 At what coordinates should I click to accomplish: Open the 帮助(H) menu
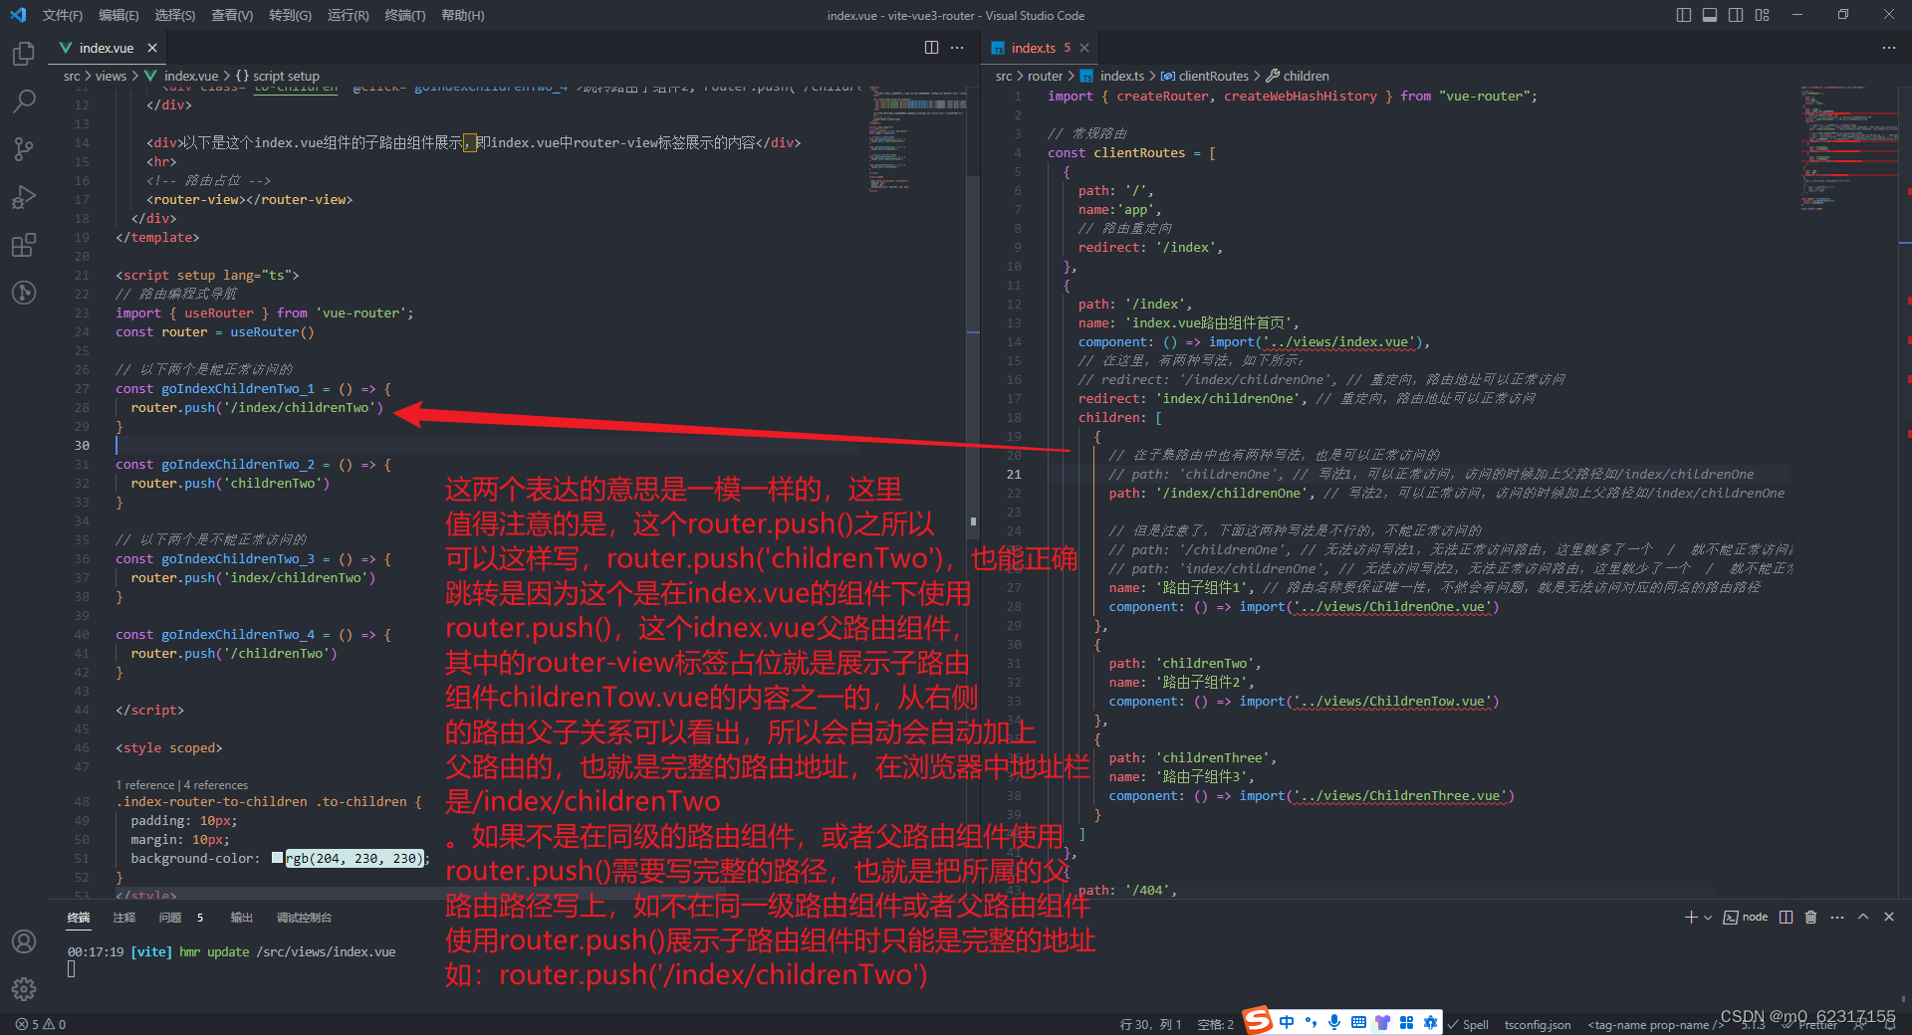(x=463, y=15)
